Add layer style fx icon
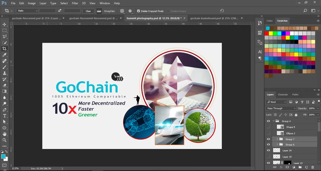The height and width of the screenshot is (171, 321). point(281,167)
